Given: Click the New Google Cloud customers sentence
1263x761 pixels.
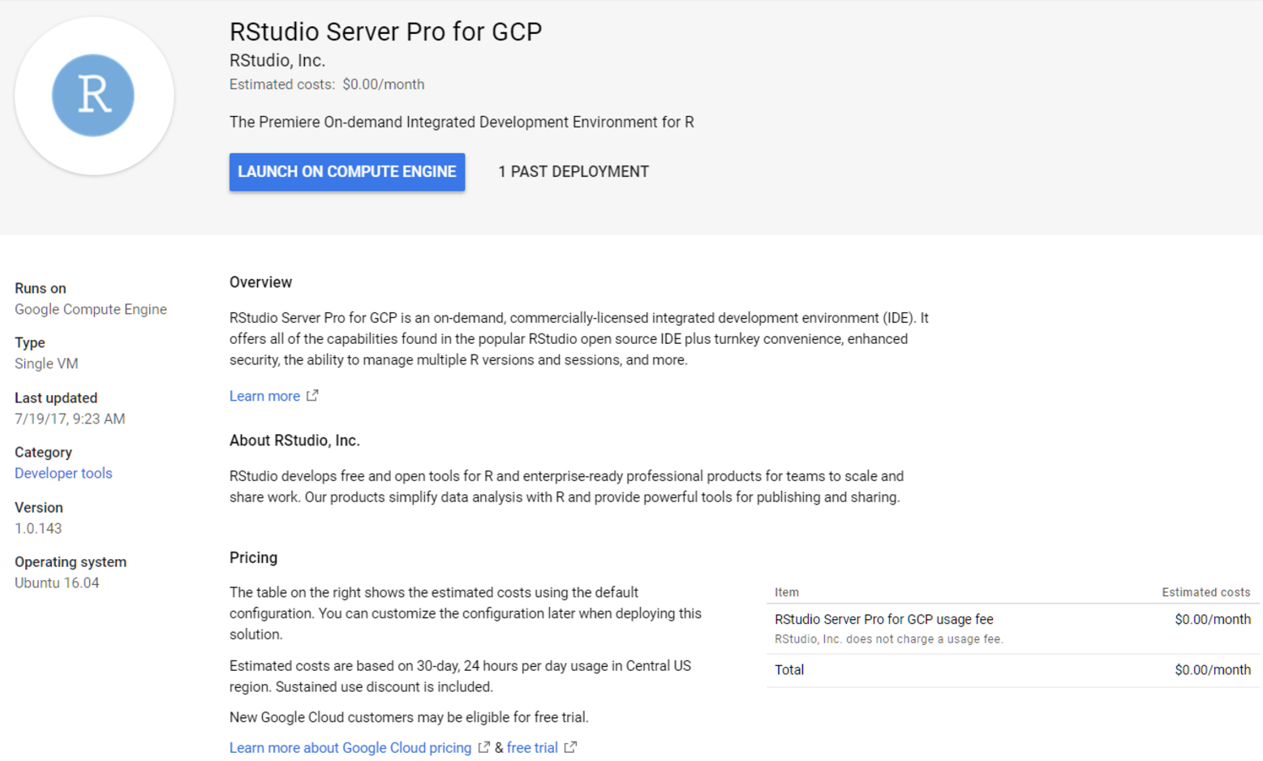Looking at the screenshot, I should tap(409, 717).
